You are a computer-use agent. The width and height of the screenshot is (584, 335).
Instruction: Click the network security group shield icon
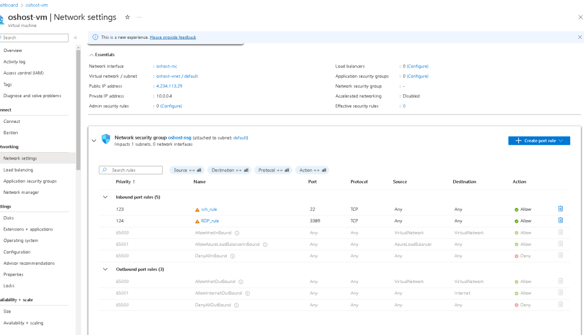106,139
